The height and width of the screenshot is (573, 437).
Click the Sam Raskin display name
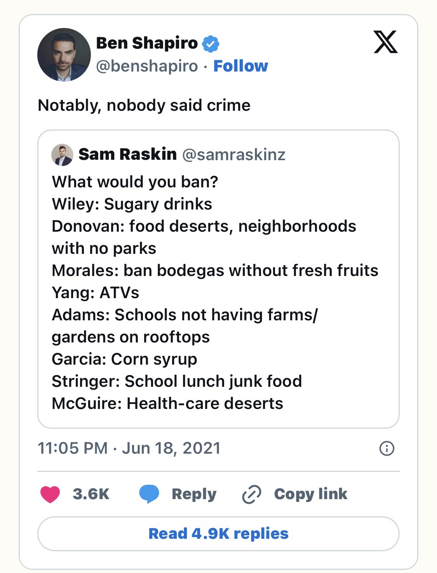click(127, 154)
